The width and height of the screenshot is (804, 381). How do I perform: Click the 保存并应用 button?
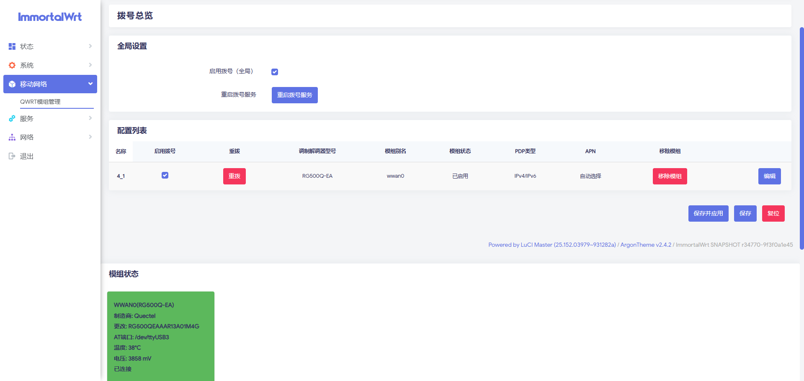click(x=709, y=213)
